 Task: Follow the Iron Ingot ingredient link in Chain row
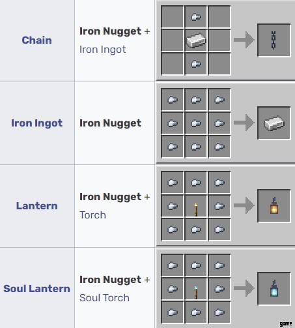click(x=102, y=50)
